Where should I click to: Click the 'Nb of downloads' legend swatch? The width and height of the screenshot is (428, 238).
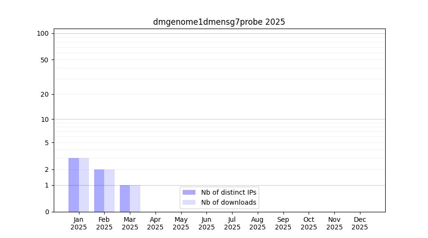(x=189, y=202)
